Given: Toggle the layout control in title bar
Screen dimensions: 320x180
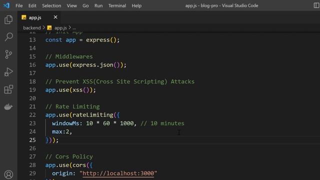Looking at the screenshot, I should tap(316, 5).
